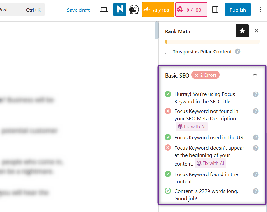Click the Publish button
The image size is (267, 212).
[237, 10]
